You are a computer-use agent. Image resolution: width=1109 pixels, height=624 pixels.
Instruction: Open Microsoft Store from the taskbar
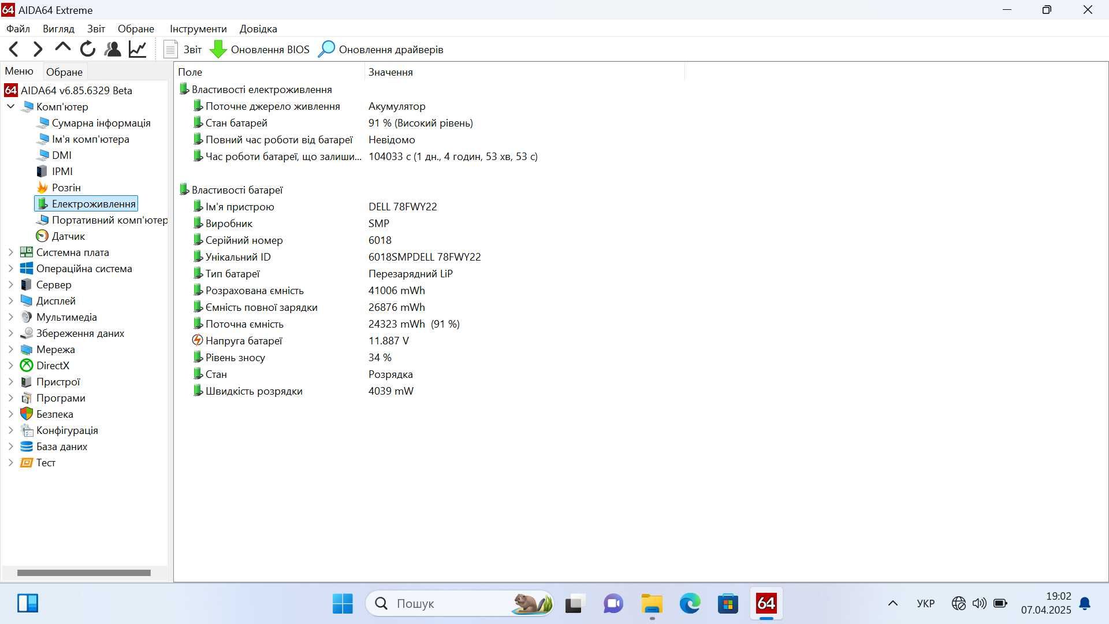point(728,604)
